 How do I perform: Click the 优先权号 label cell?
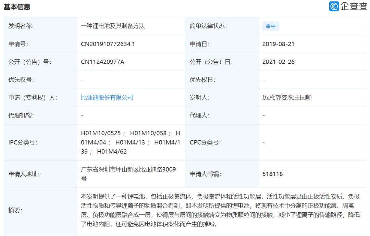click(40, 80)
